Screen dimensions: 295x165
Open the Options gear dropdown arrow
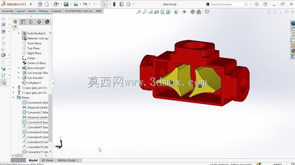tap(133, 4)
